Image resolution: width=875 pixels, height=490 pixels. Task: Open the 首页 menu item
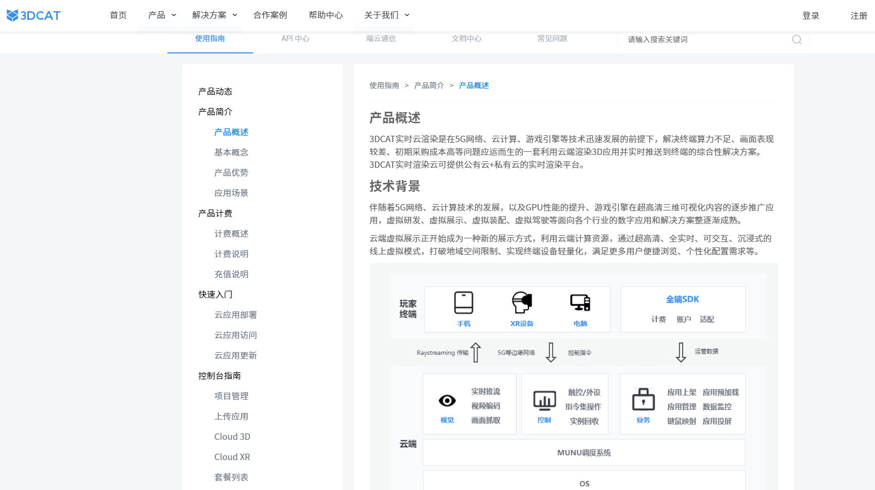(118, 15)
